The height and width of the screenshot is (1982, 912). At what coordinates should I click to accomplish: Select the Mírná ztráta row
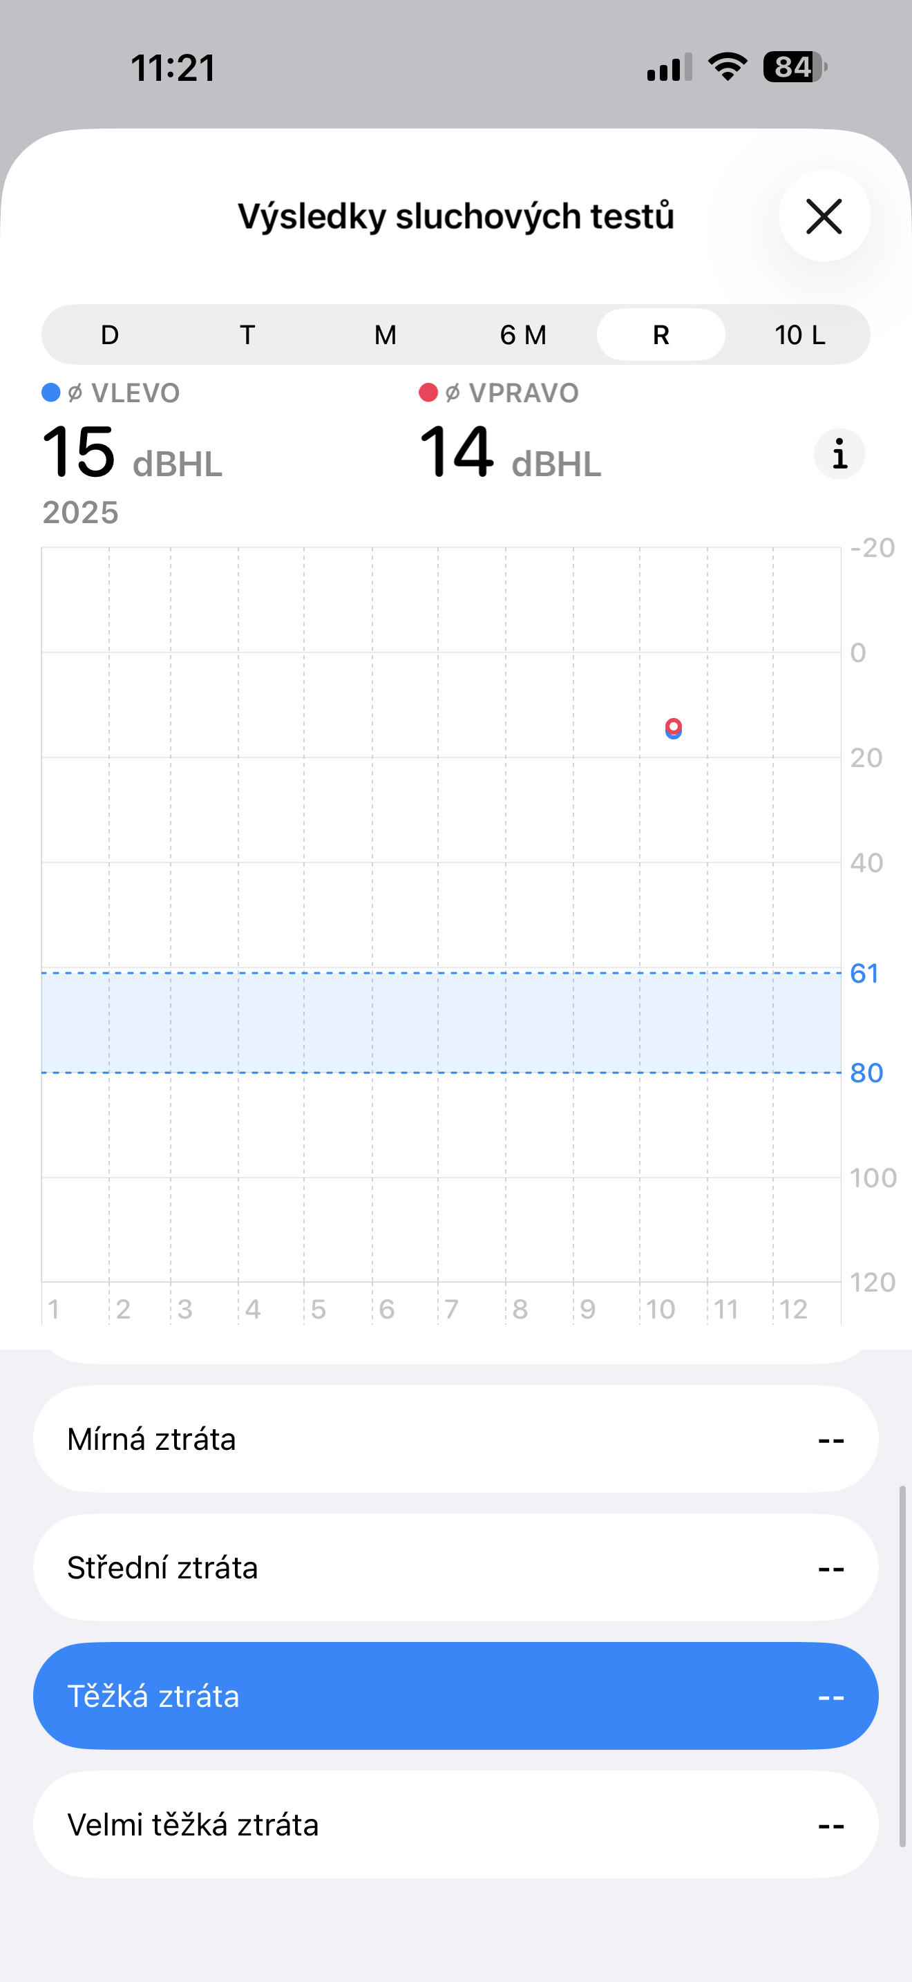point(455,1439)
